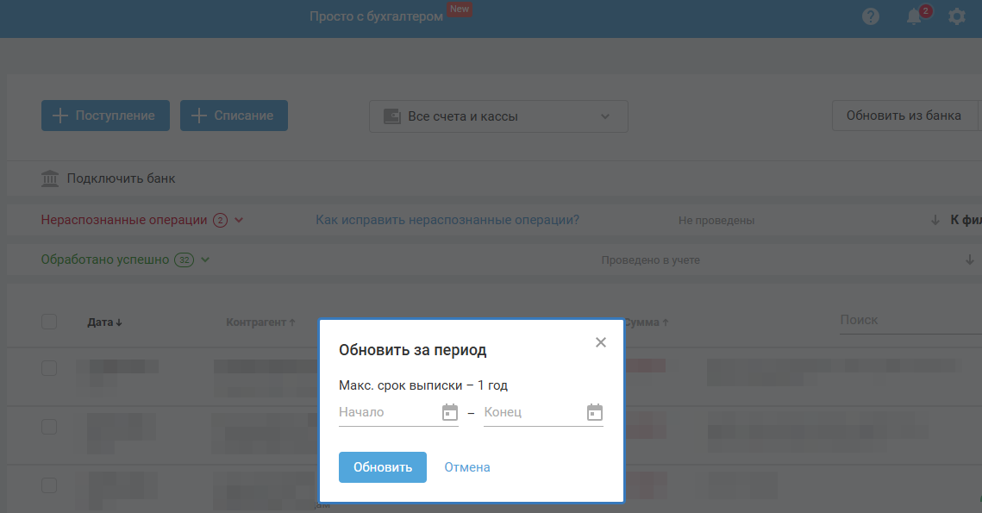Viewport: 982px width, 513px height.
Task: Click Обновить из банка button
Action: [904, 116]
